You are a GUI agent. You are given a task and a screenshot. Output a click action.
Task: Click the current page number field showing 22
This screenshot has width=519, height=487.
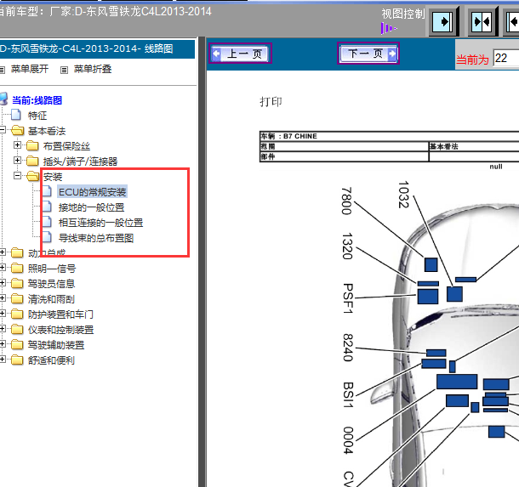click(505, 58)
